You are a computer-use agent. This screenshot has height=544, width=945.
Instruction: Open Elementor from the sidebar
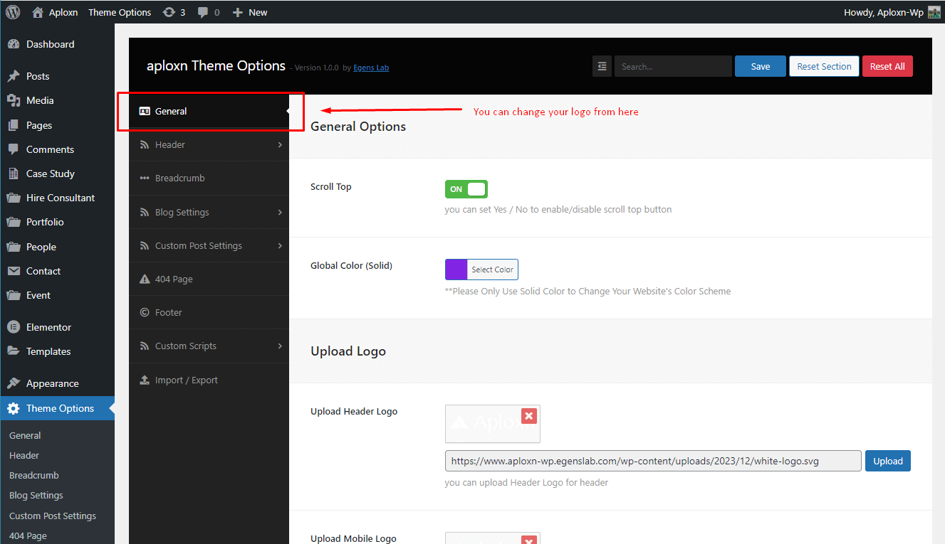click(48, 327)
